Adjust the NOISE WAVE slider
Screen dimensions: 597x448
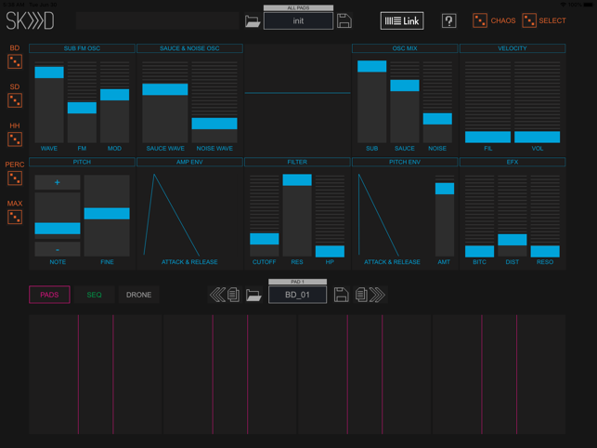[214, 101]
